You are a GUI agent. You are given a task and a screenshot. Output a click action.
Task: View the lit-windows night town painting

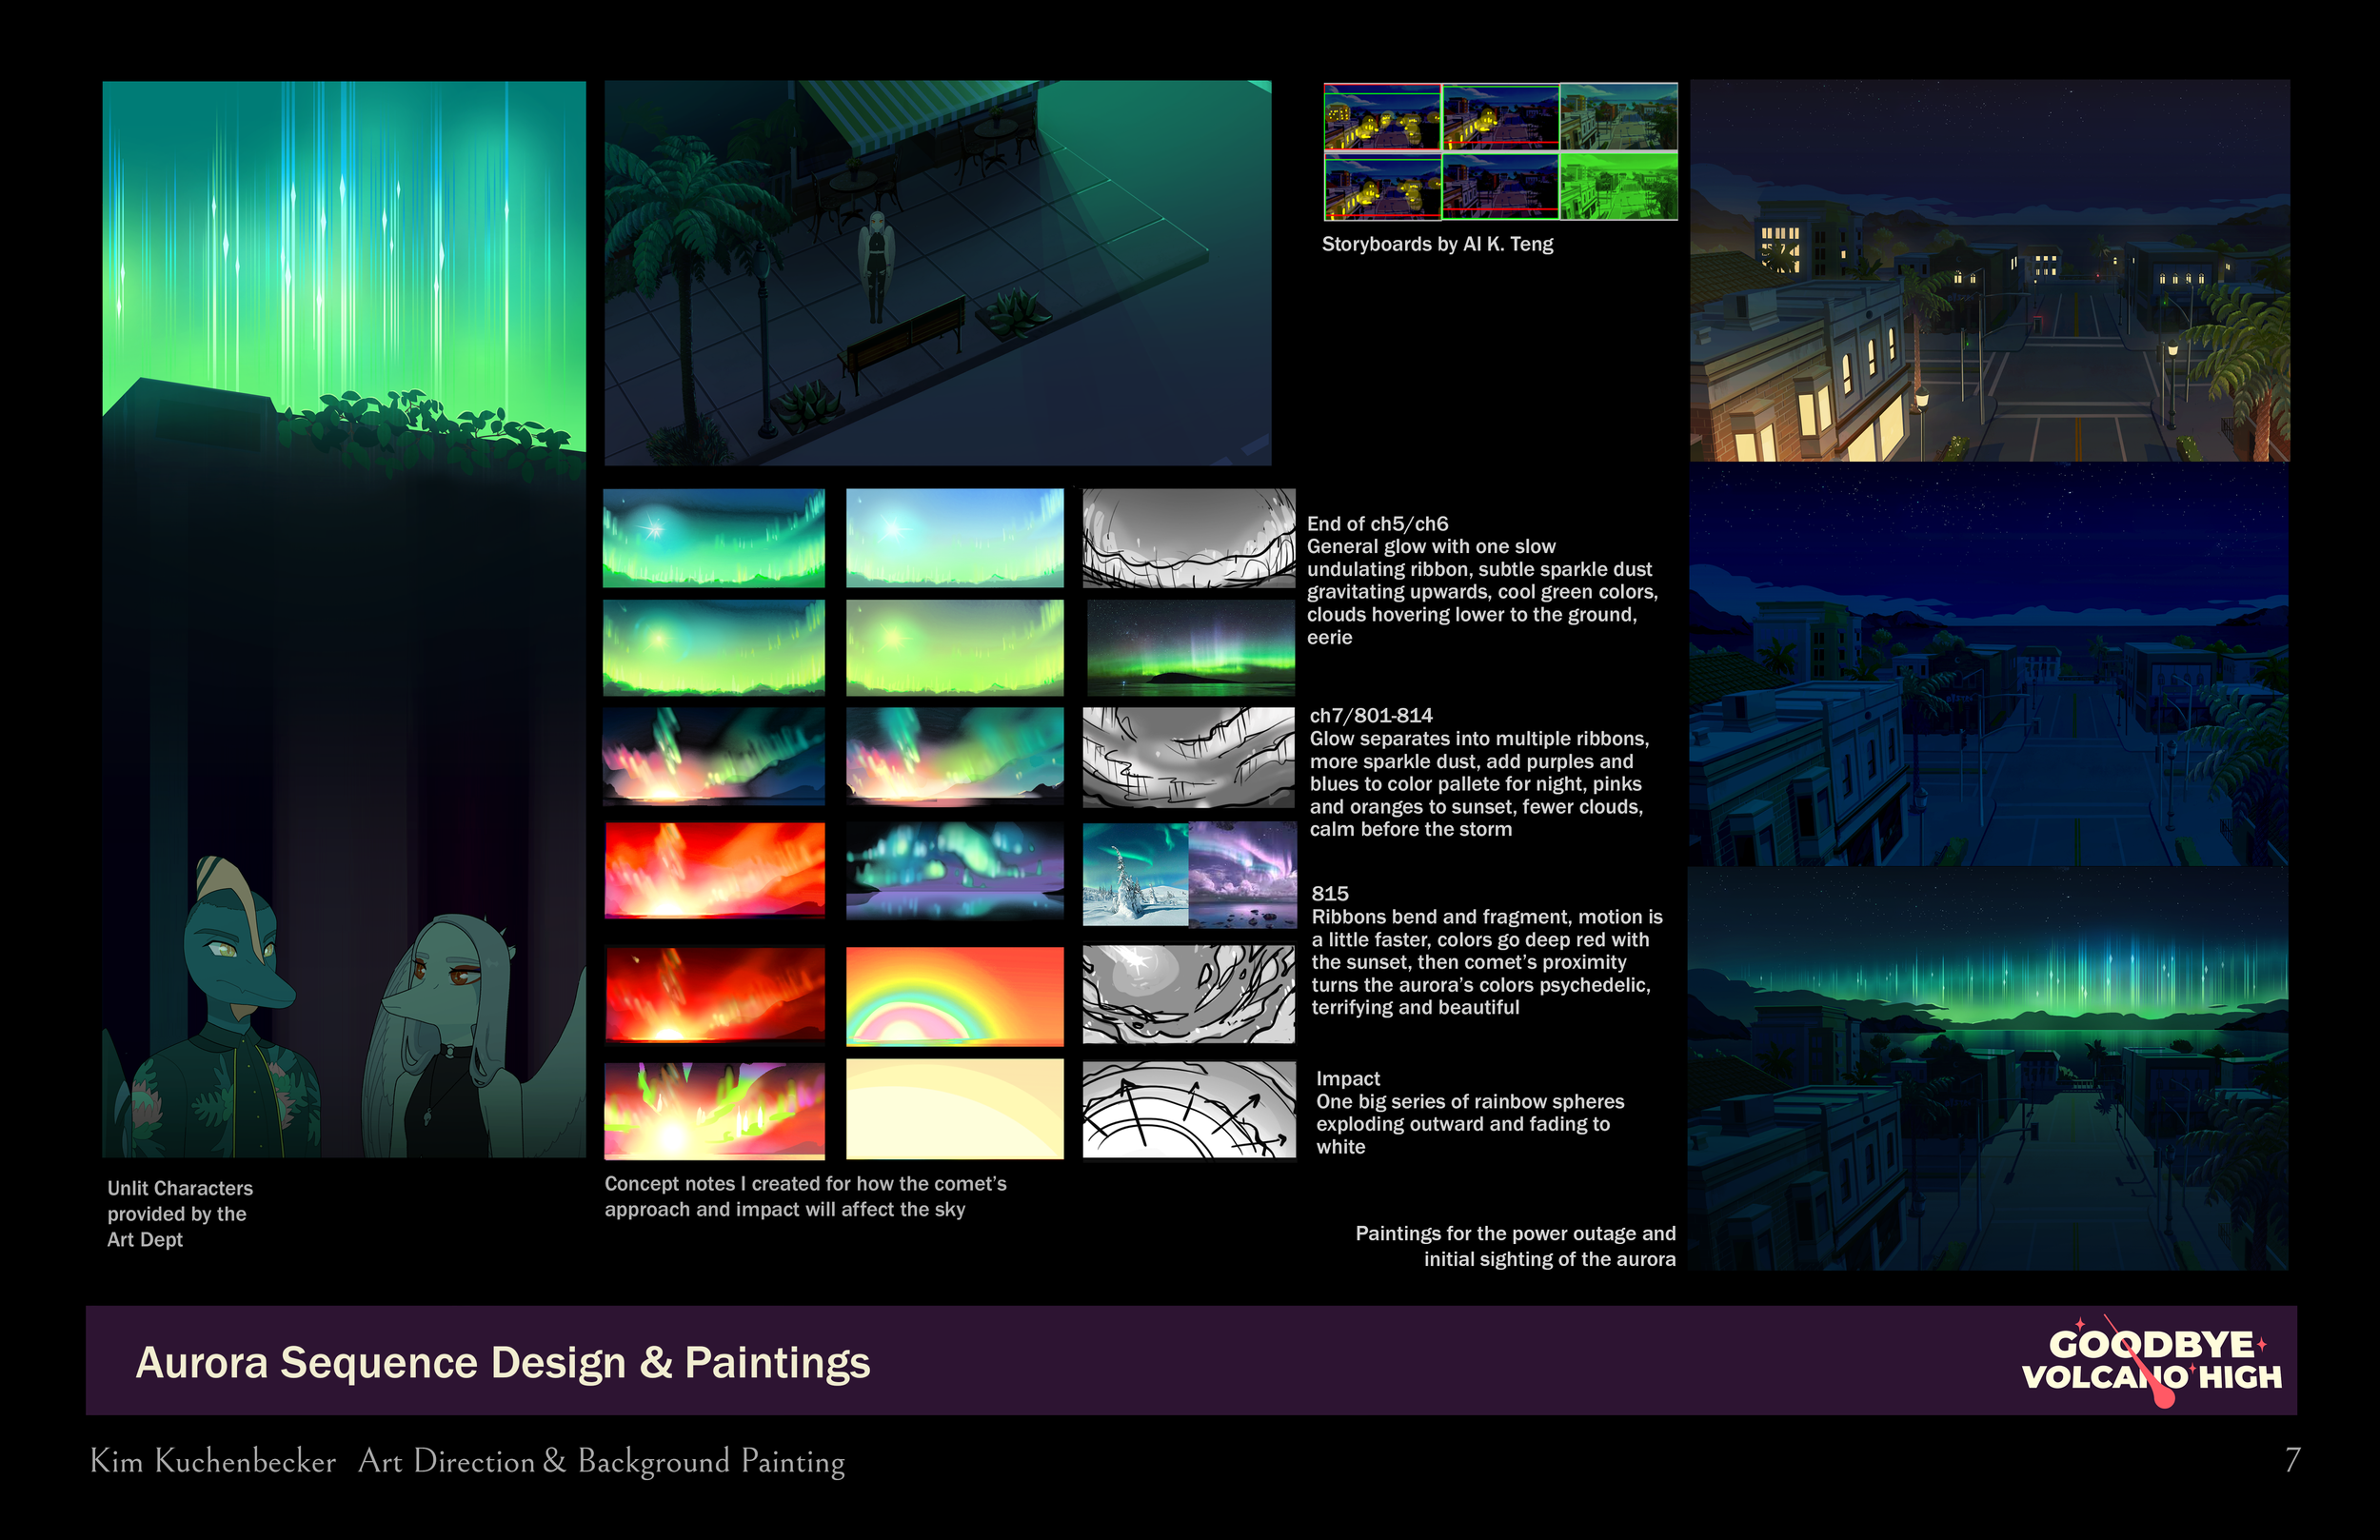(1989, 271)
